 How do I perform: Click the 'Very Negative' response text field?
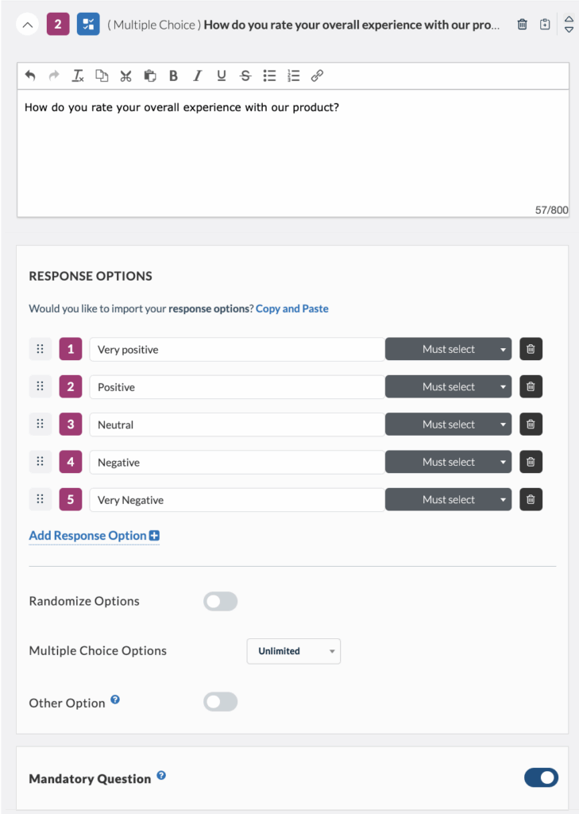coord(237,500)
